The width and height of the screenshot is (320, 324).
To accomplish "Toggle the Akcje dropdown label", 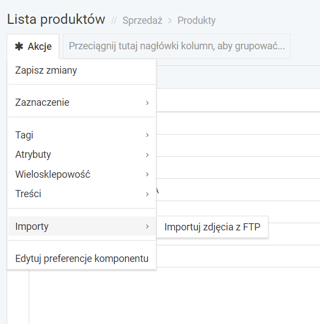I will tap(40, 47).
